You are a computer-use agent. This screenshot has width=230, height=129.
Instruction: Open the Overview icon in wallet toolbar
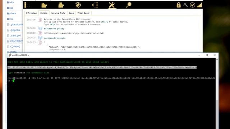[27, 5]
